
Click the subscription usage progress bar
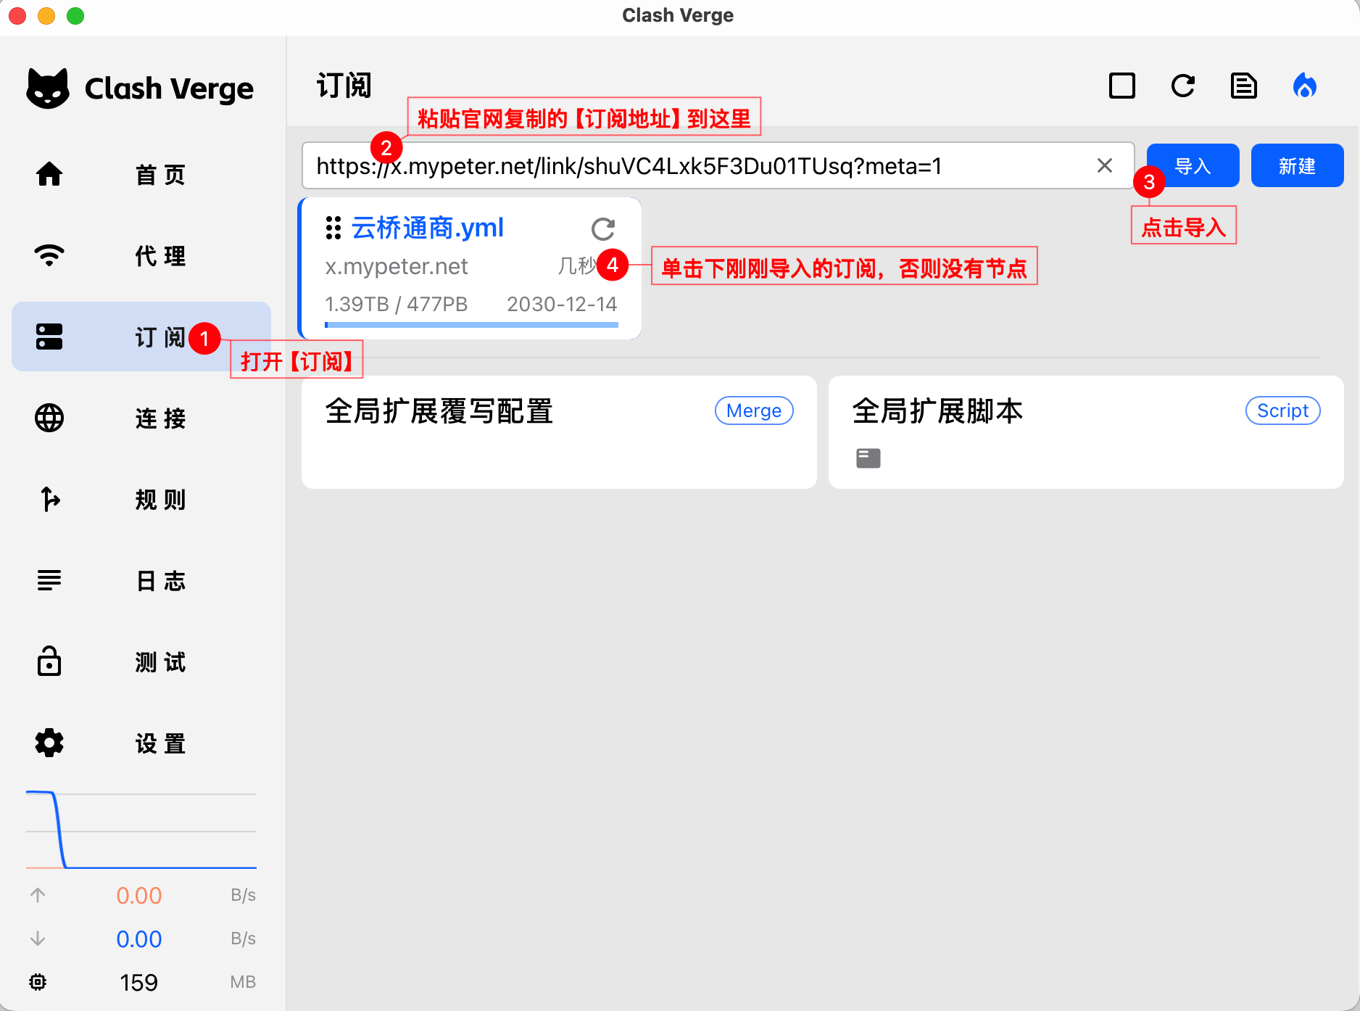coord(471,325)
